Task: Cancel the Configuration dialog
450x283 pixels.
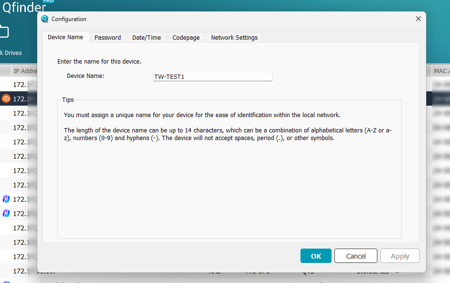Action: click(356, 256)
